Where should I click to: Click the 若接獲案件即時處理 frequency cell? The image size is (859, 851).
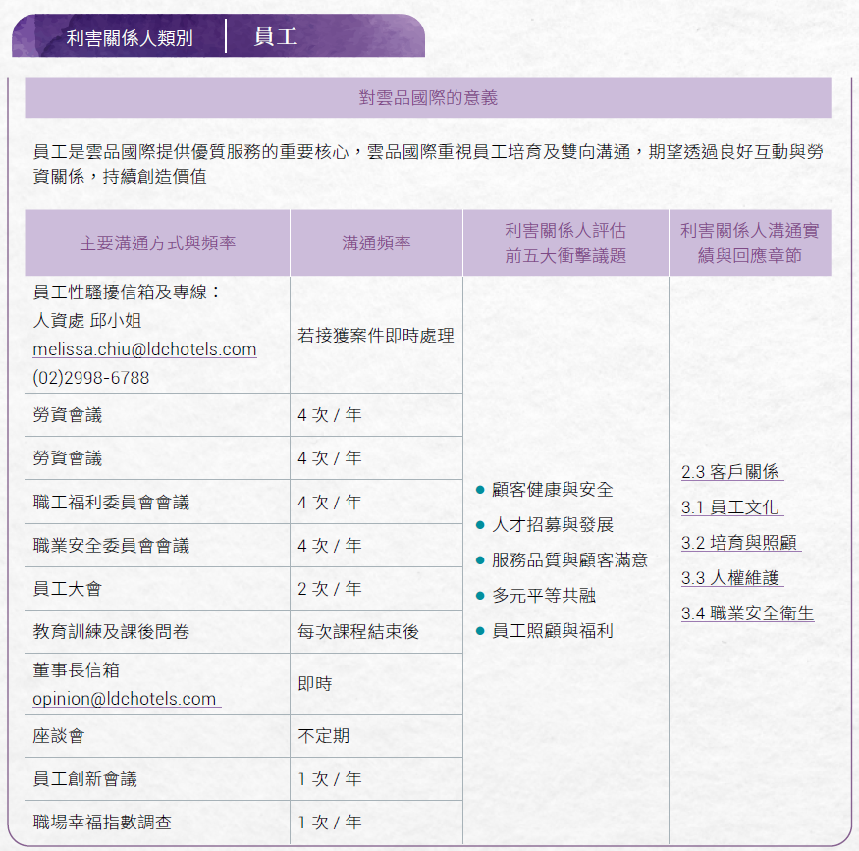(376, 335)
